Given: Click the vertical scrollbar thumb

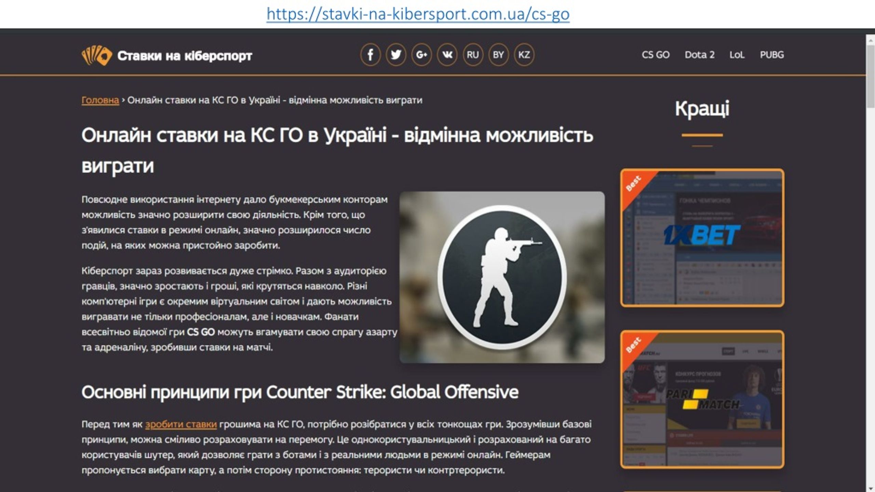Looking at the screenshot, I should click(871, 77).
